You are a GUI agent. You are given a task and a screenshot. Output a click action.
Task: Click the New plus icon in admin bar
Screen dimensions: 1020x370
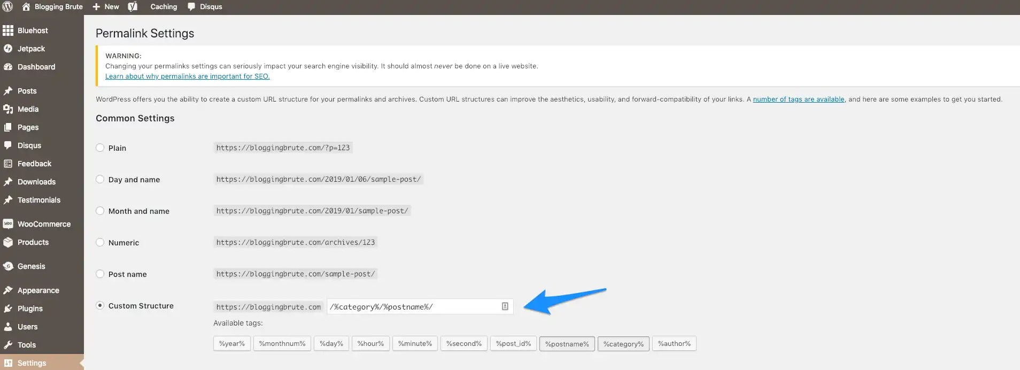96,6
